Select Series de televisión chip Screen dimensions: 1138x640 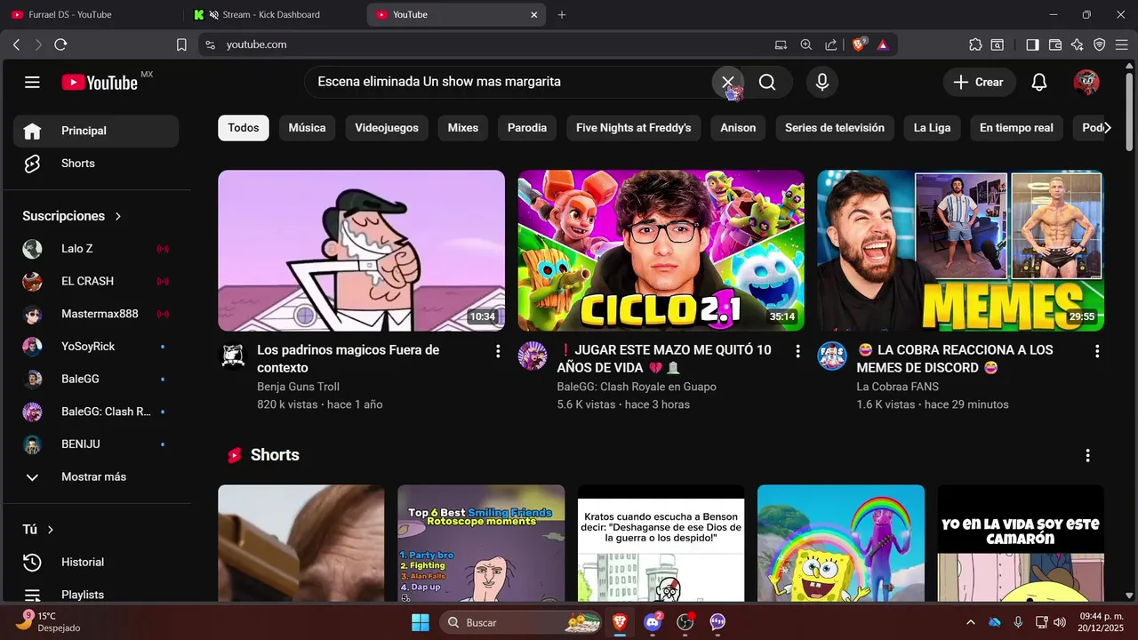[x=835, y=128]
